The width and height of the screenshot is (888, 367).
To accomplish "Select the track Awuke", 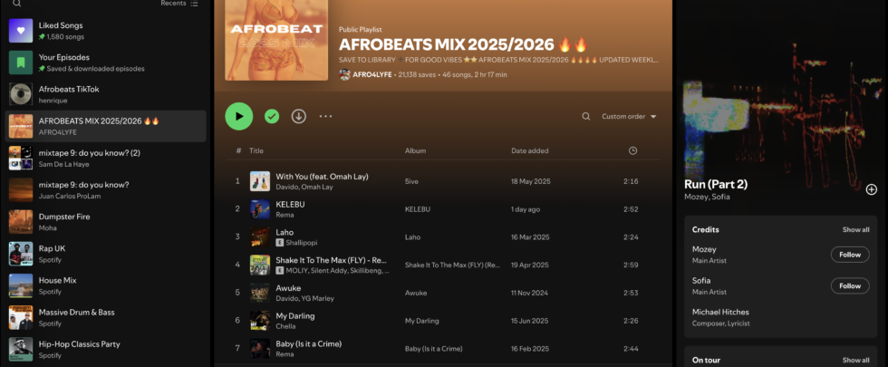I will tap(442, 293).
